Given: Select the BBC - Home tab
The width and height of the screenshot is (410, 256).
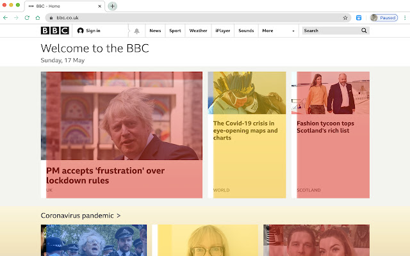Looking at the screenshot, I should pos(65,6).
